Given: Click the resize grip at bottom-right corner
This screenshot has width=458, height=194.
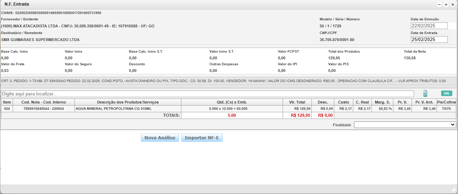Looking at the screenshot, I should pos(453,189).
